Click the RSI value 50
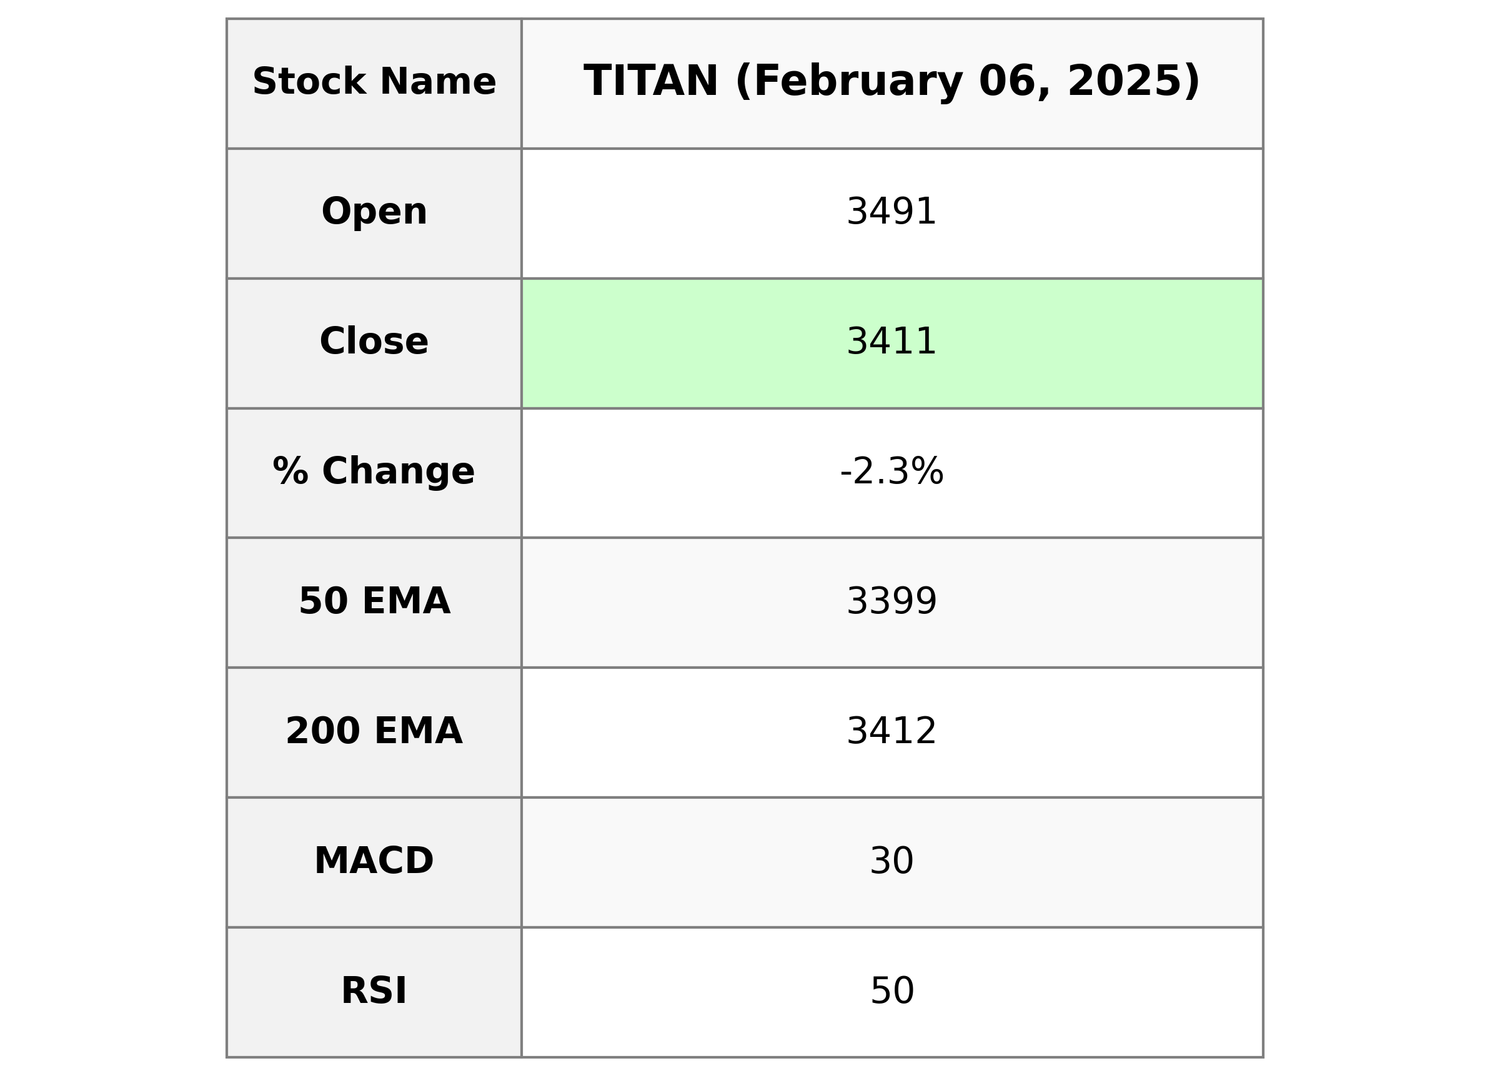1490x1076 pixels. 892,990
